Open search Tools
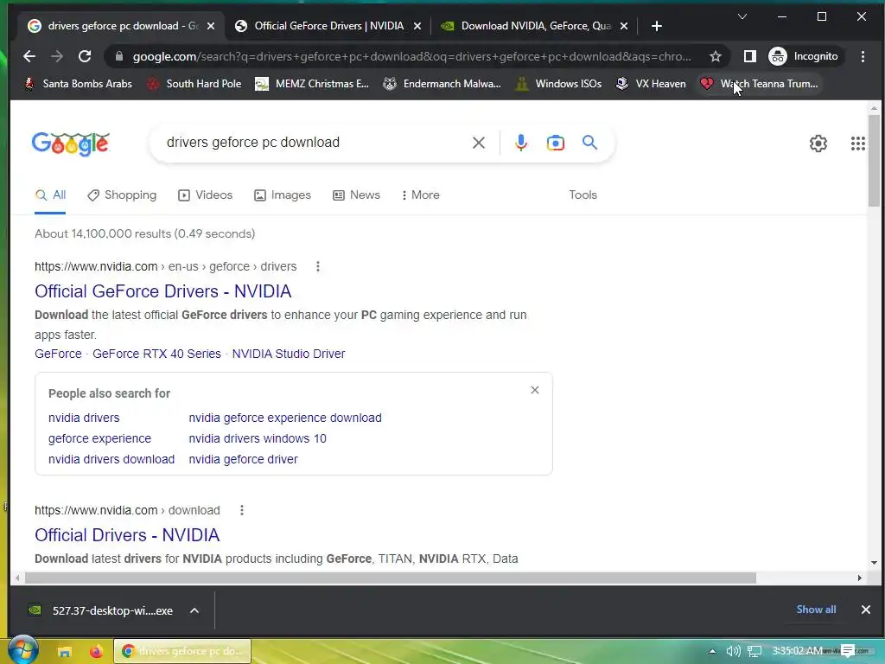 (x=583, y=195)
